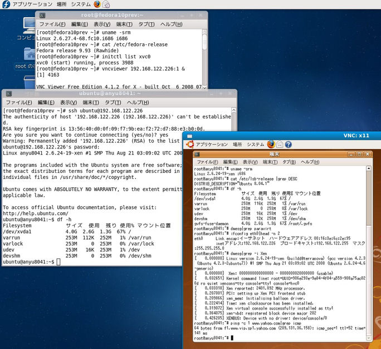Open 端末(T) menu in ubuntu@anyu8041 terminal
Screen dimensions: 381x349
(x=91, y=102)
